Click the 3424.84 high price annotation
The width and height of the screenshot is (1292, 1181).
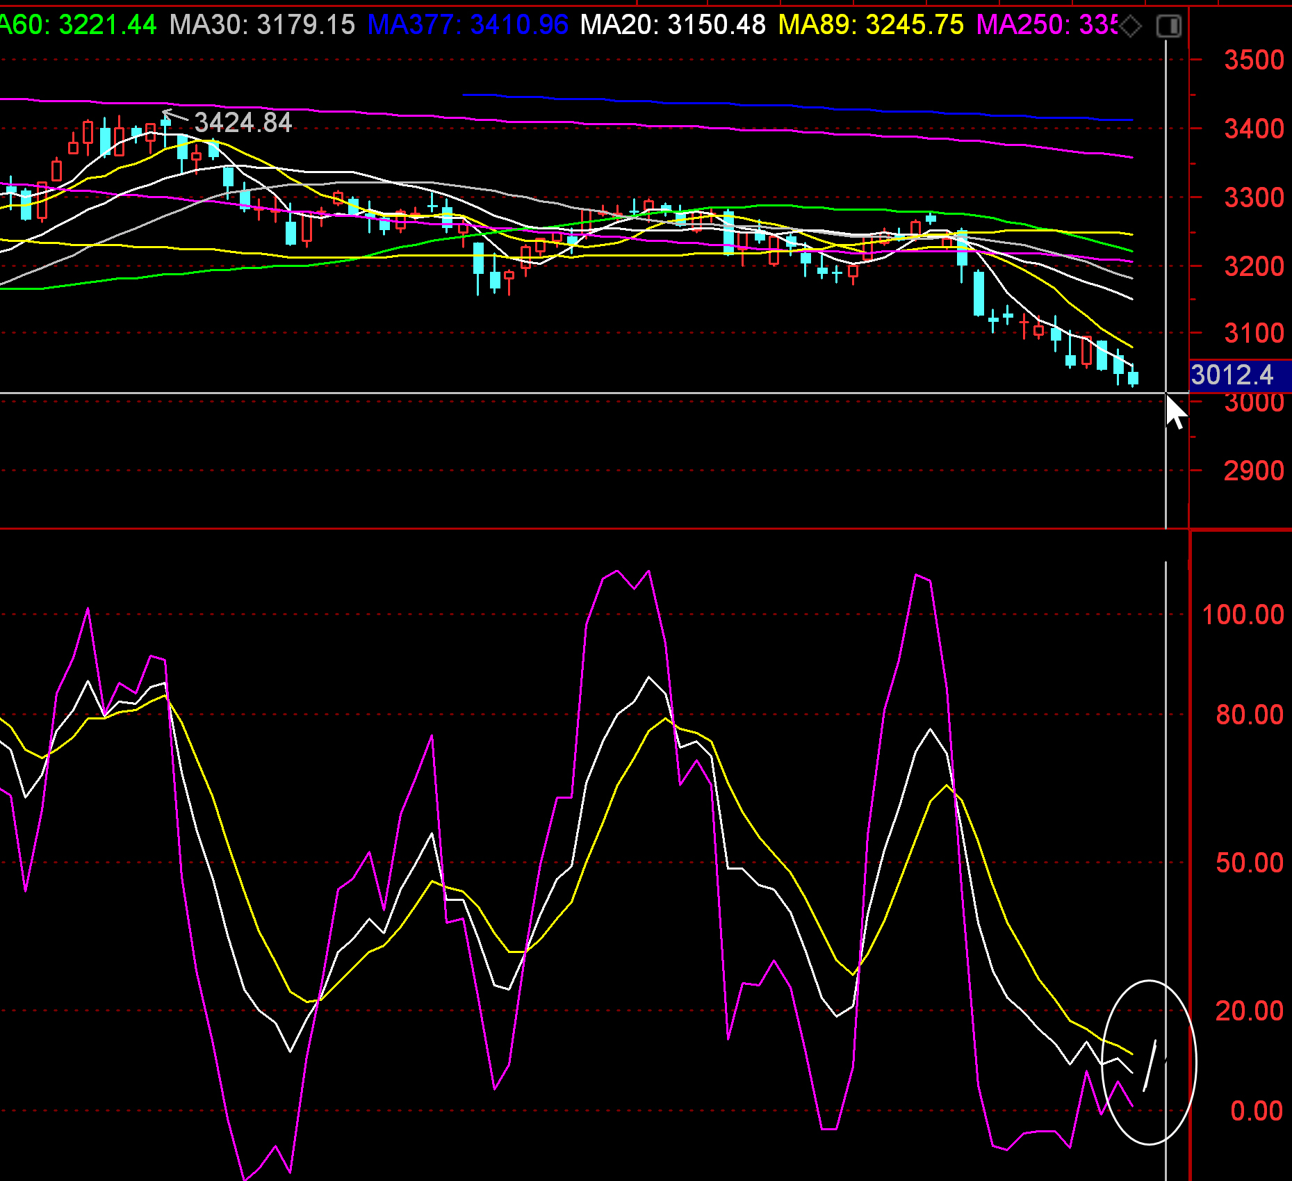pyautogui.click(x=243, y=122)
